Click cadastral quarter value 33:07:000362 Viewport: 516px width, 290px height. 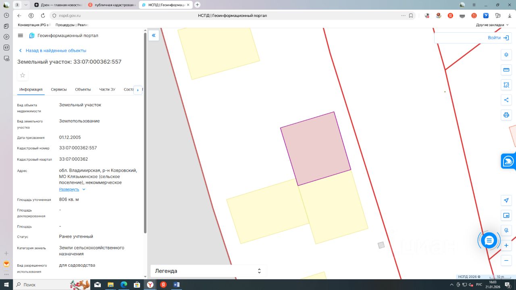[73, 159]
